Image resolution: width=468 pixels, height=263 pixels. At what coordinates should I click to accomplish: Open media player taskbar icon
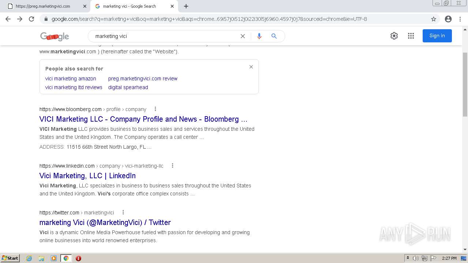click(x=54, y=258)
